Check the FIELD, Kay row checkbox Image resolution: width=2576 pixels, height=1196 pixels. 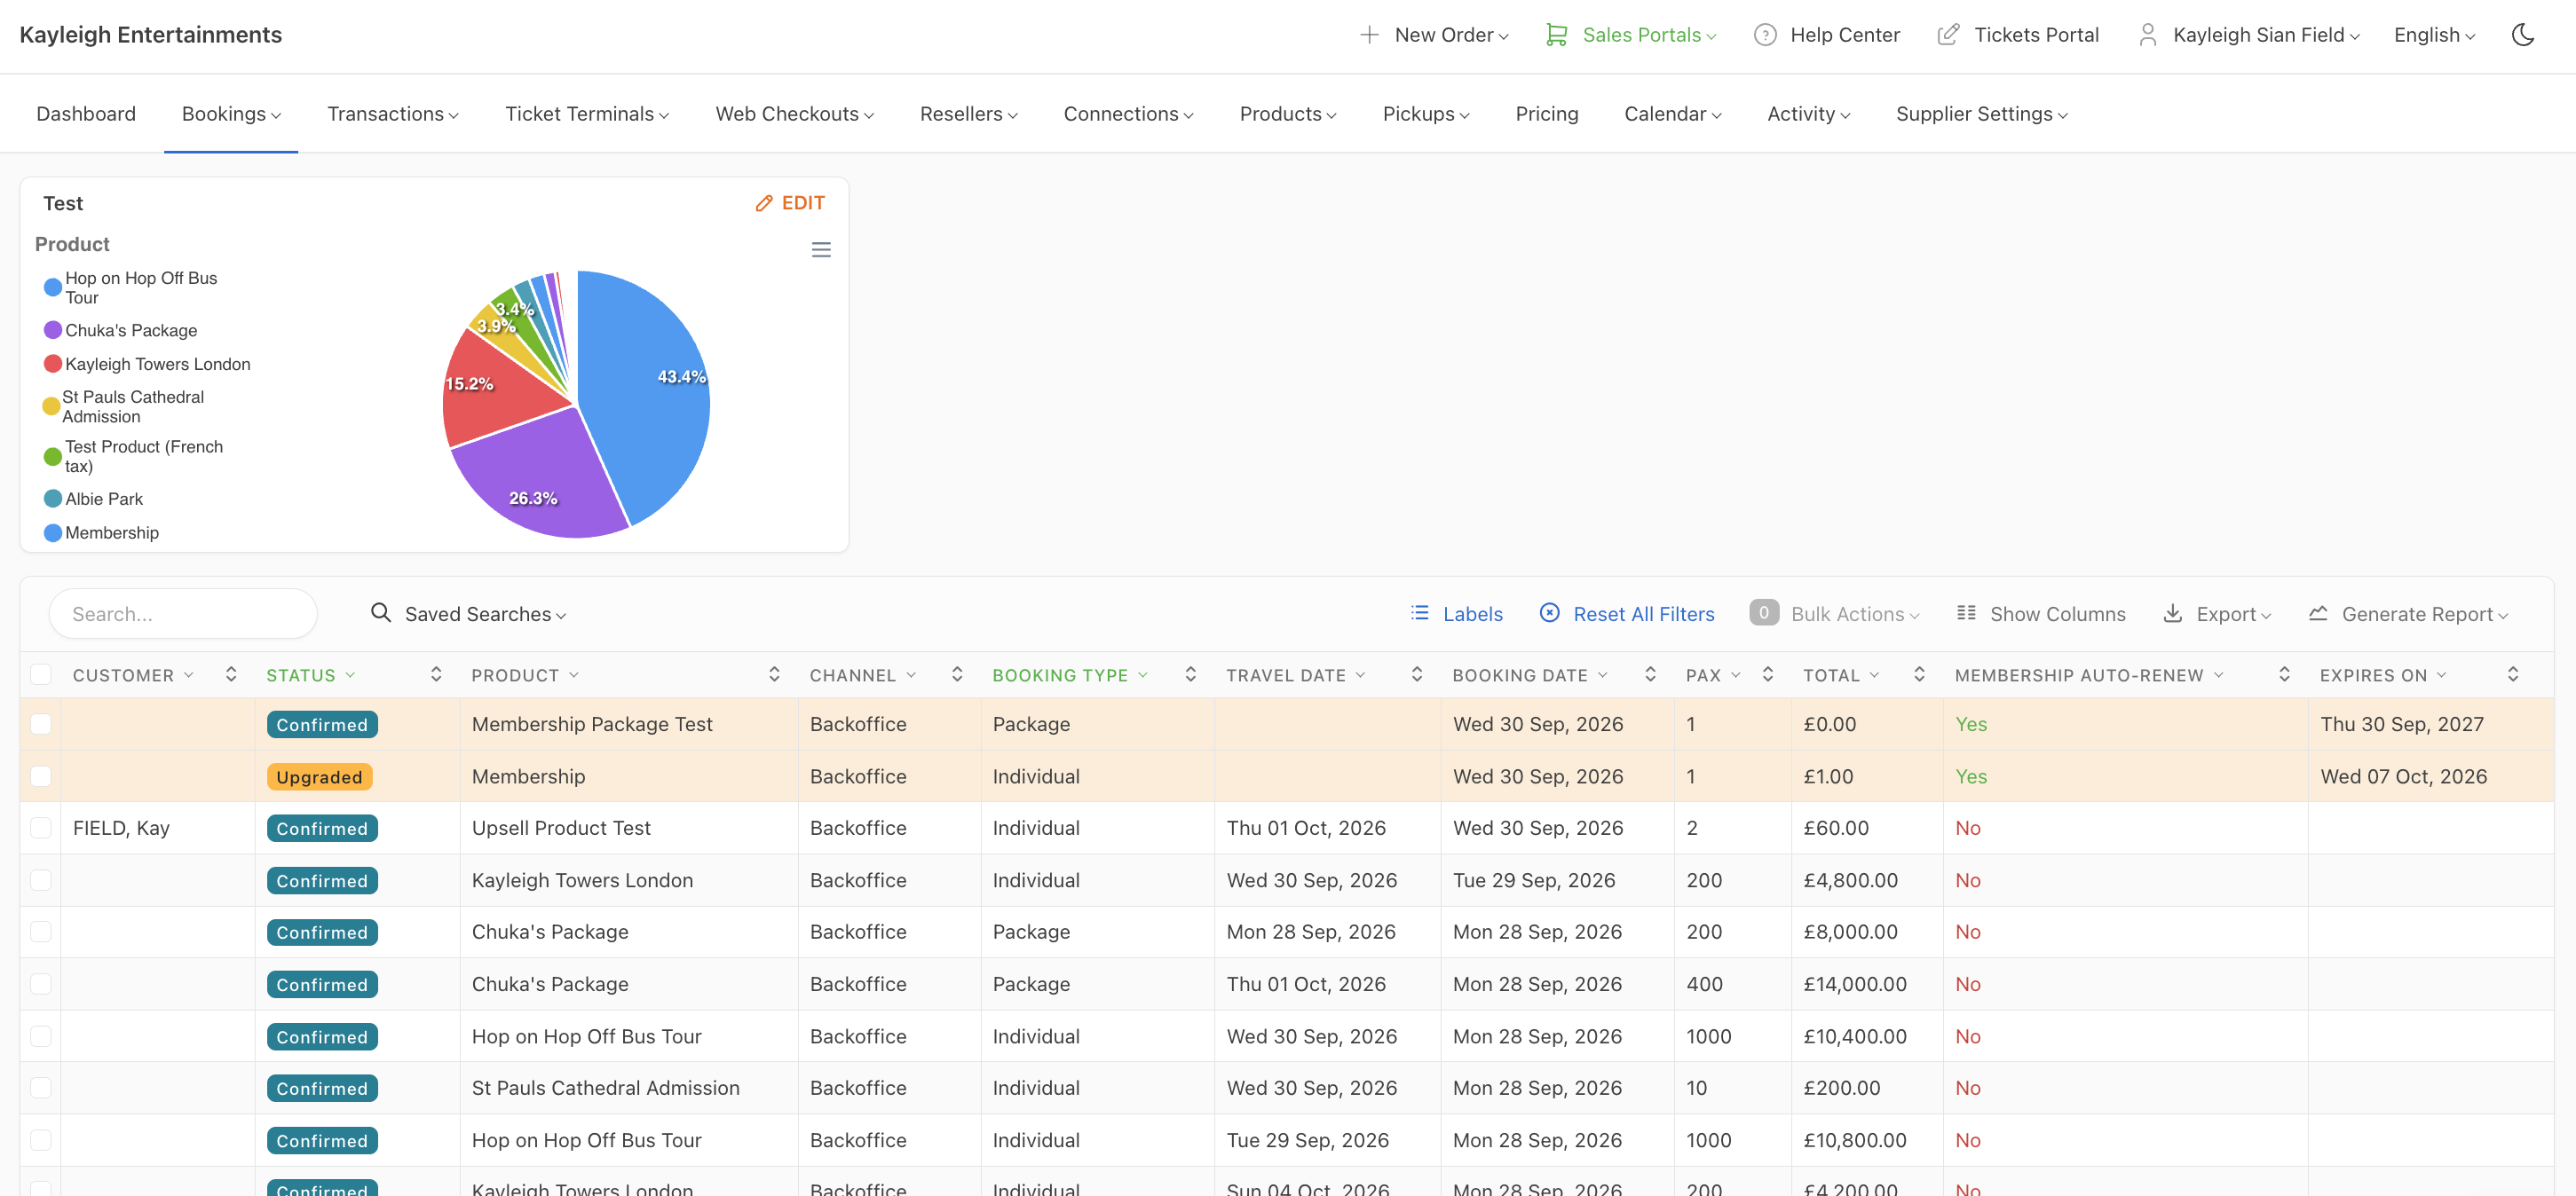[41, 827]
